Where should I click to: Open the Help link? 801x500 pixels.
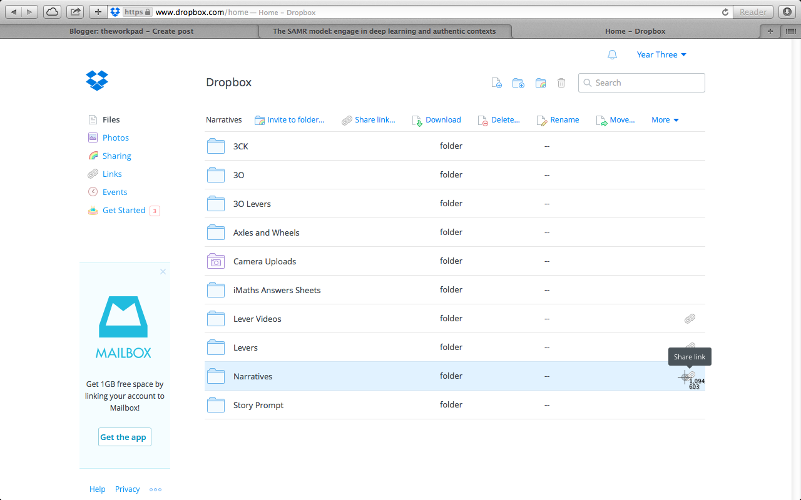(97, 489)
